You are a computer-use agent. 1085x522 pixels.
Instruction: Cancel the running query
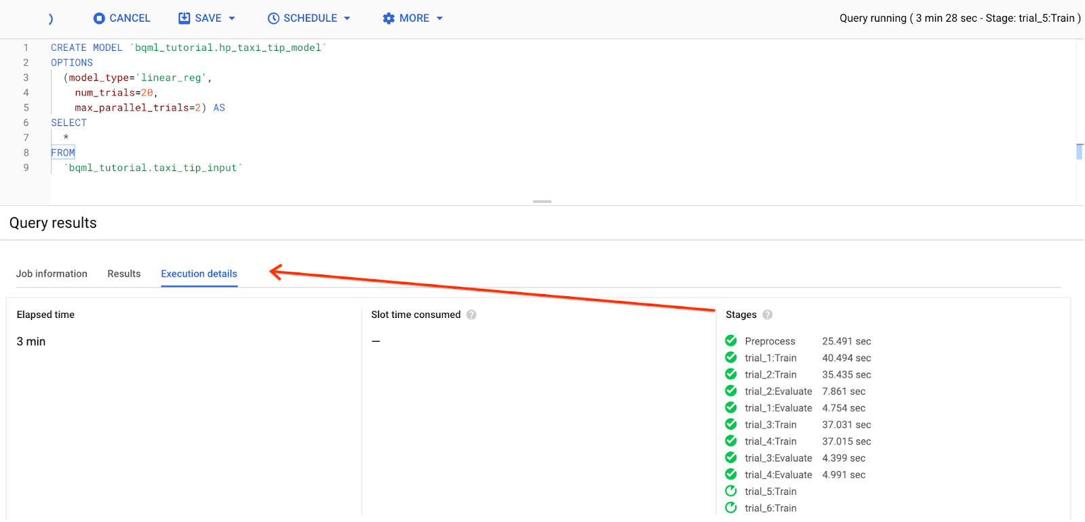click(x=122, y=18)
